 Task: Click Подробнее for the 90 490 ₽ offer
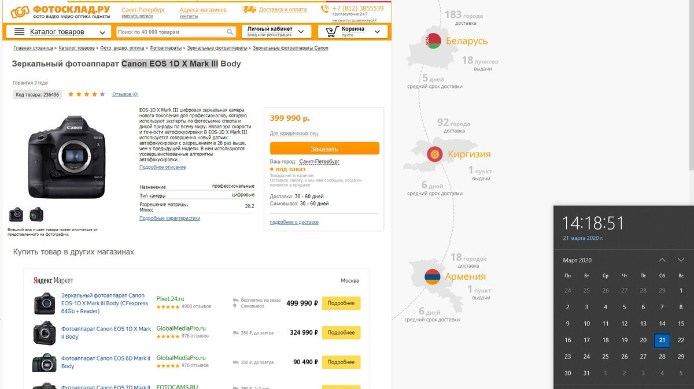point(341,362)
